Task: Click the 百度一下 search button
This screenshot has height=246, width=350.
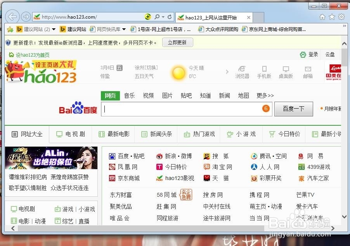Action: coord(293,109)
